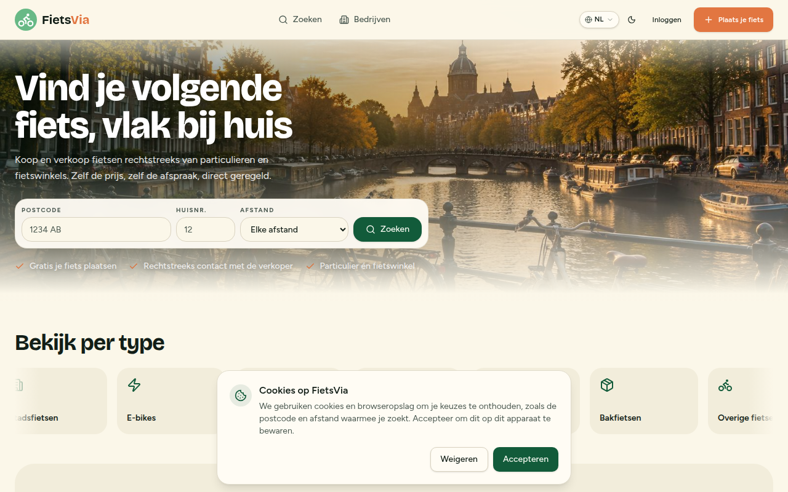Accept cookies with Accepteren
This screenshot has height=492, width=788.
526,459
